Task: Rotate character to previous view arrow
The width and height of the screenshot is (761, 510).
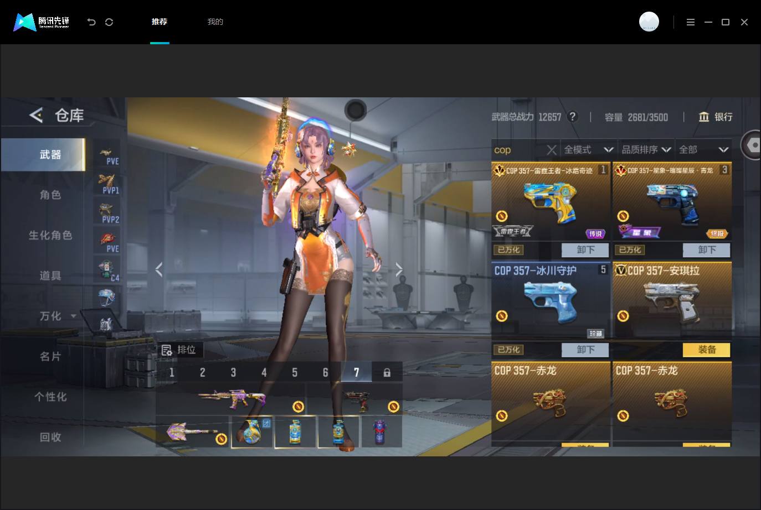Action: coord(159,269)
